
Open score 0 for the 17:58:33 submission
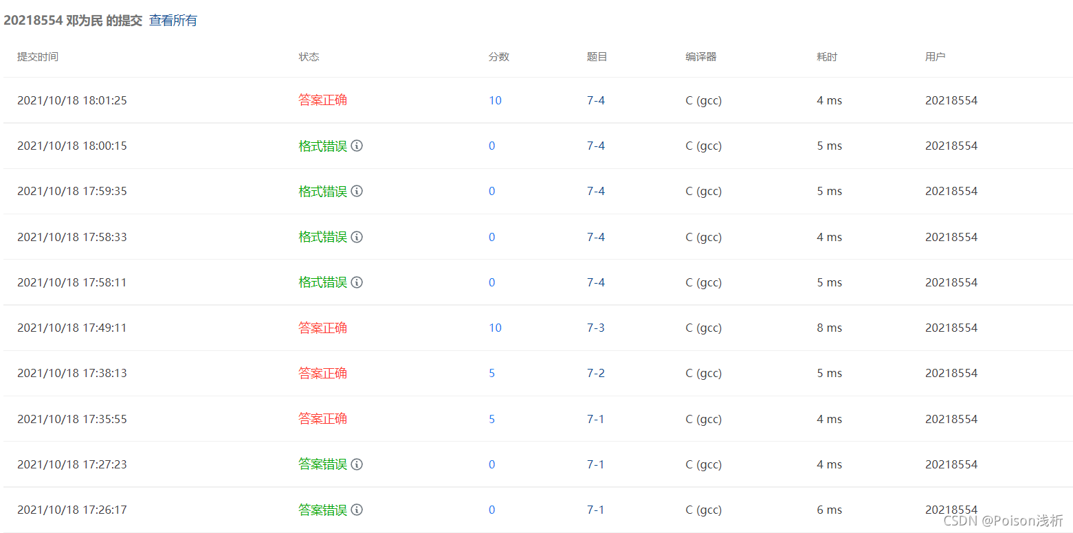[x=491, y=237]
